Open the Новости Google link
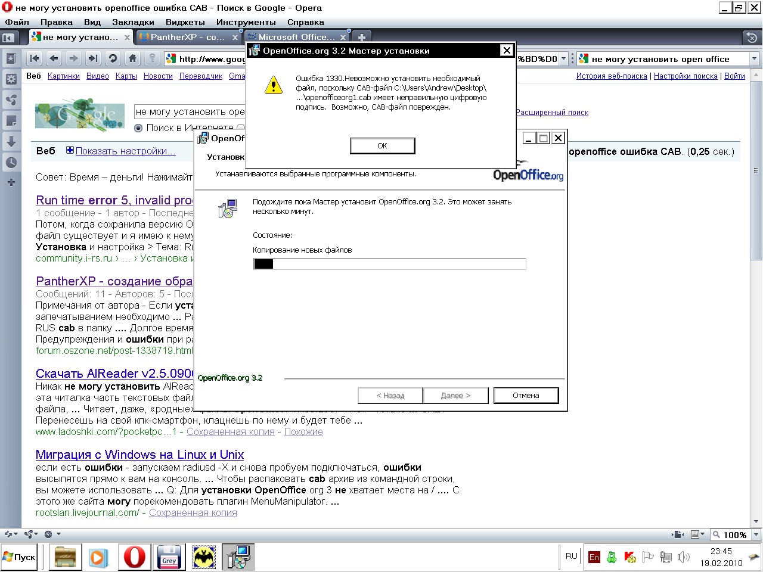This screenshot has height=572, width=763. pyautogui.click(x=158, y=76)
